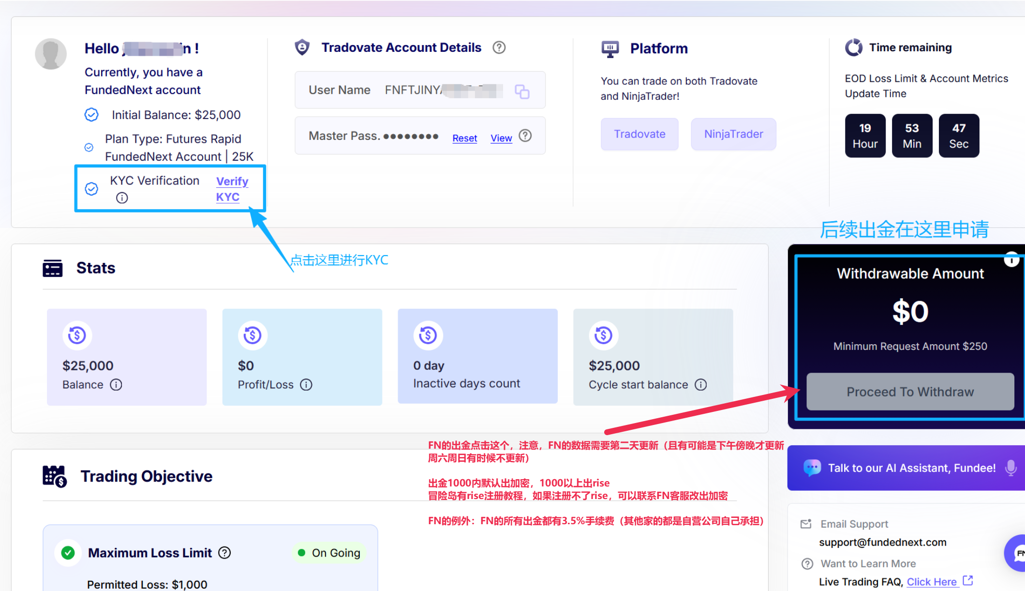Click the KYC Verification check mark

tap(91, 189)
